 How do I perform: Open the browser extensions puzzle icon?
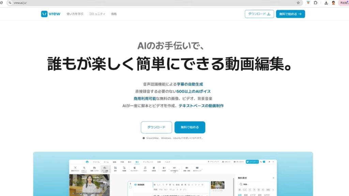point(316,3)
